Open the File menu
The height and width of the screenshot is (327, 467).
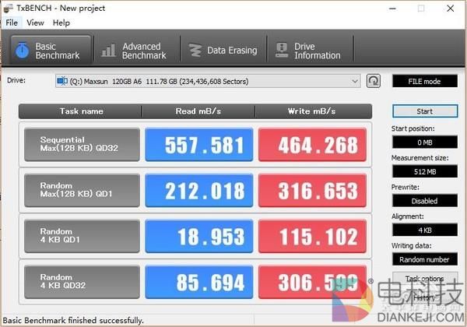pos(12,23)
